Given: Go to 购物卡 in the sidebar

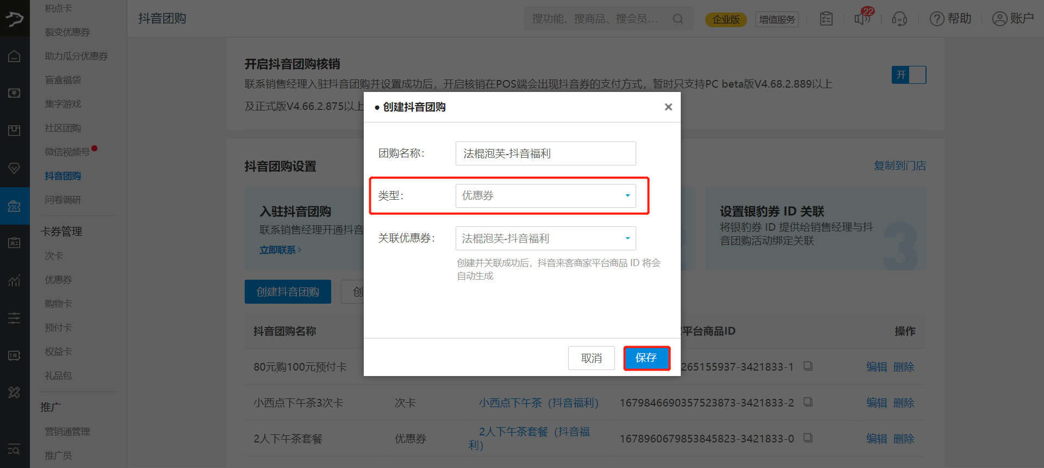Looking at the screenshot, I should [58, 304].
